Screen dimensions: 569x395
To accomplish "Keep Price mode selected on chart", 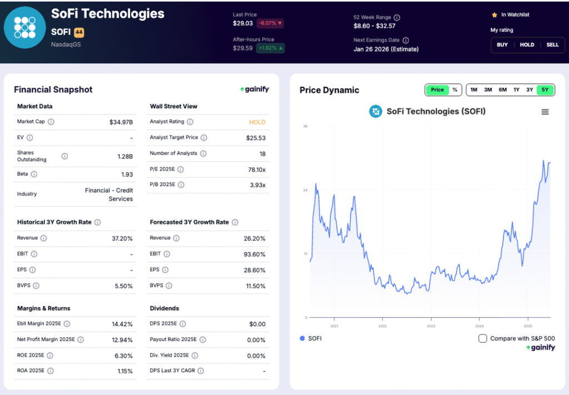I will pyautogui.click(x=436, y=89).
